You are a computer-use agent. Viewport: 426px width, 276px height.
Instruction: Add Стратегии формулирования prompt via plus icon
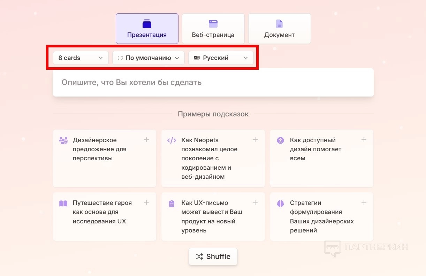(364, 202)
